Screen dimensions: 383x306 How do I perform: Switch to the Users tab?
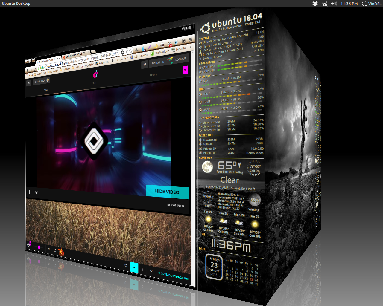pyautogui.click(x=153, y=75)
